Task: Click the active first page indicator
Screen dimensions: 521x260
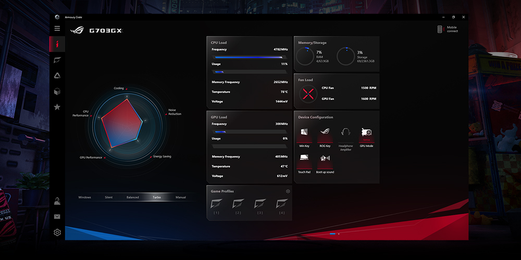Action: pos(332,234)
